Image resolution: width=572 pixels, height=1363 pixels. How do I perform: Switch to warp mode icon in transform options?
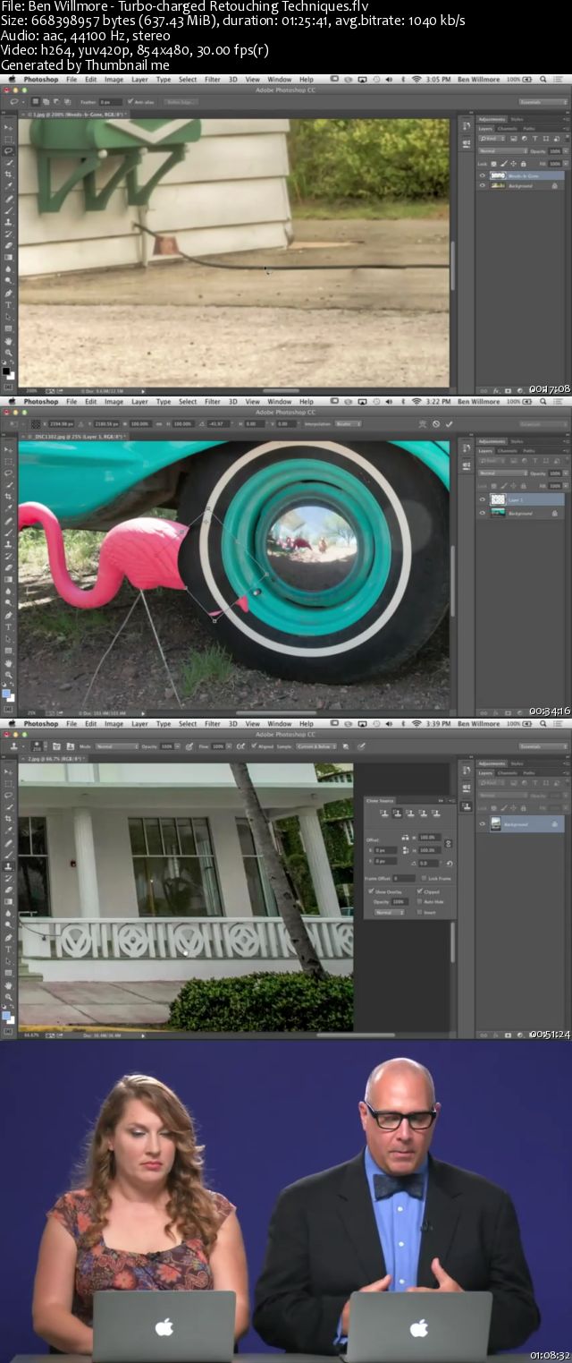423,423
